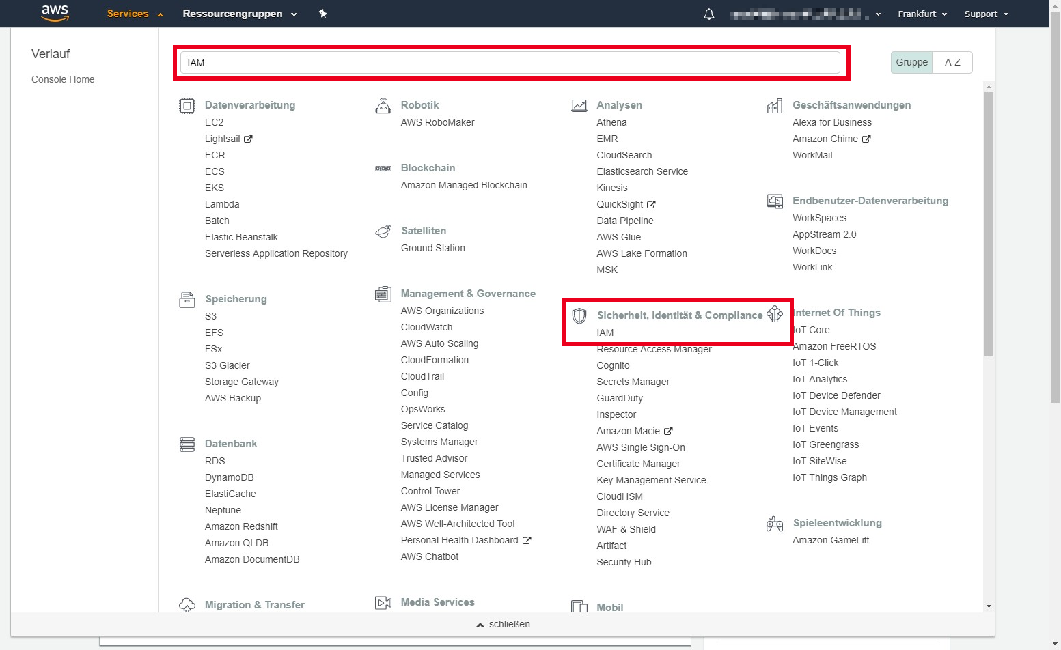Viewport: 1061px width, 650px height.
Task: Open Amazon Redshift
Action: [x=241, y=526]
